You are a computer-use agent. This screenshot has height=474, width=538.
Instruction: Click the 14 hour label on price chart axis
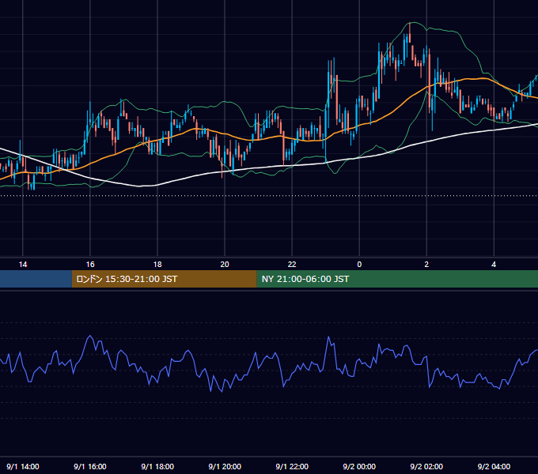(23, 265)
